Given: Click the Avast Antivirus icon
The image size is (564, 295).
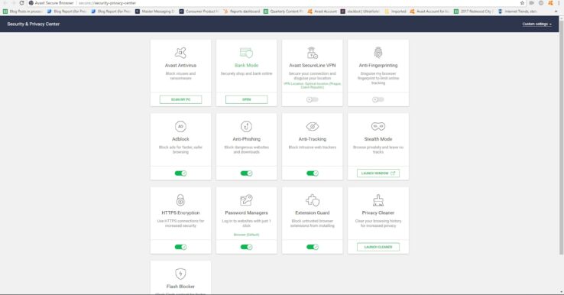Looking at the screenshot, I should (180, 53).
